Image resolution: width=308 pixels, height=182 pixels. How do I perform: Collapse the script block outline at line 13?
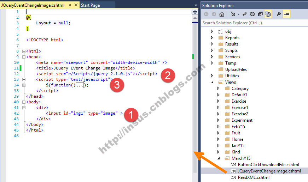[x=24, y=80]
